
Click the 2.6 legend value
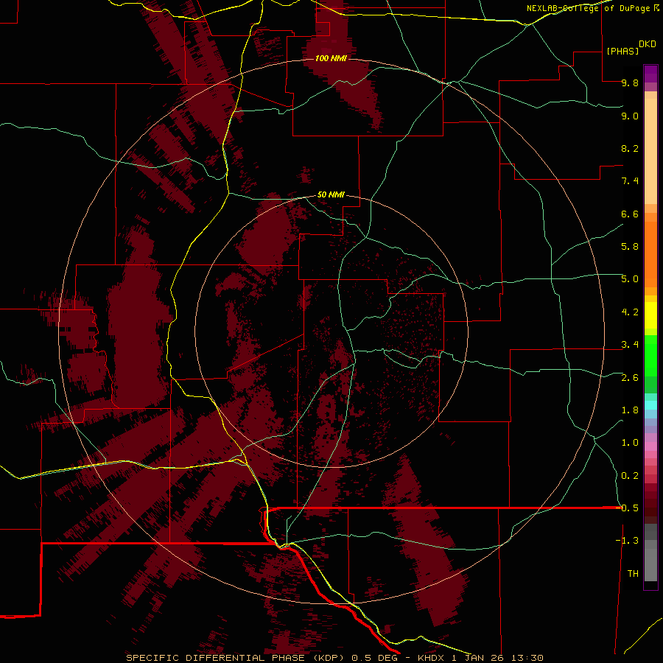click(630, 378)
